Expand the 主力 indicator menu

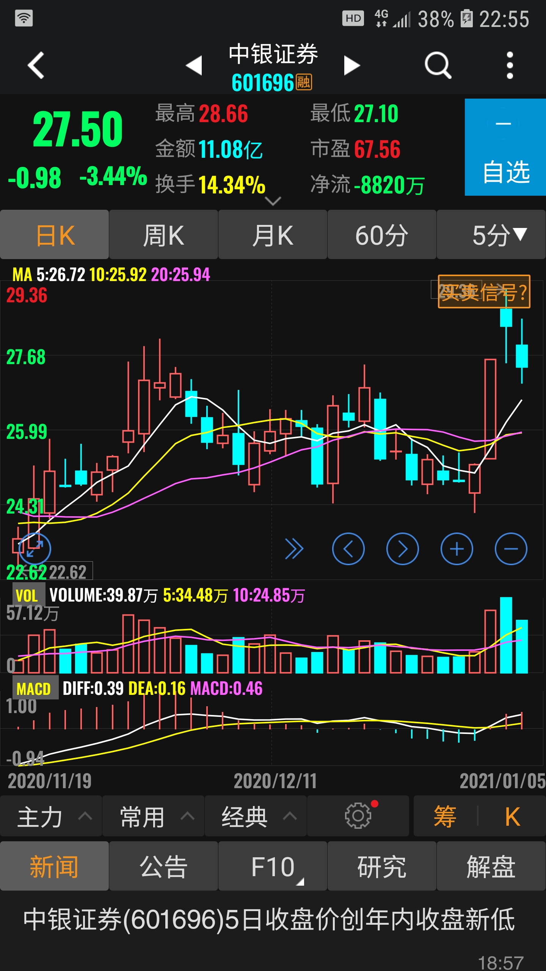tap(51, 816)
